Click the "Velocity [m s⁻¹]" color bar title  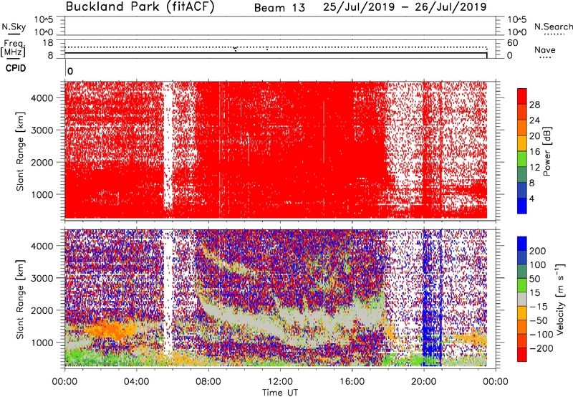tap(560, 299)
